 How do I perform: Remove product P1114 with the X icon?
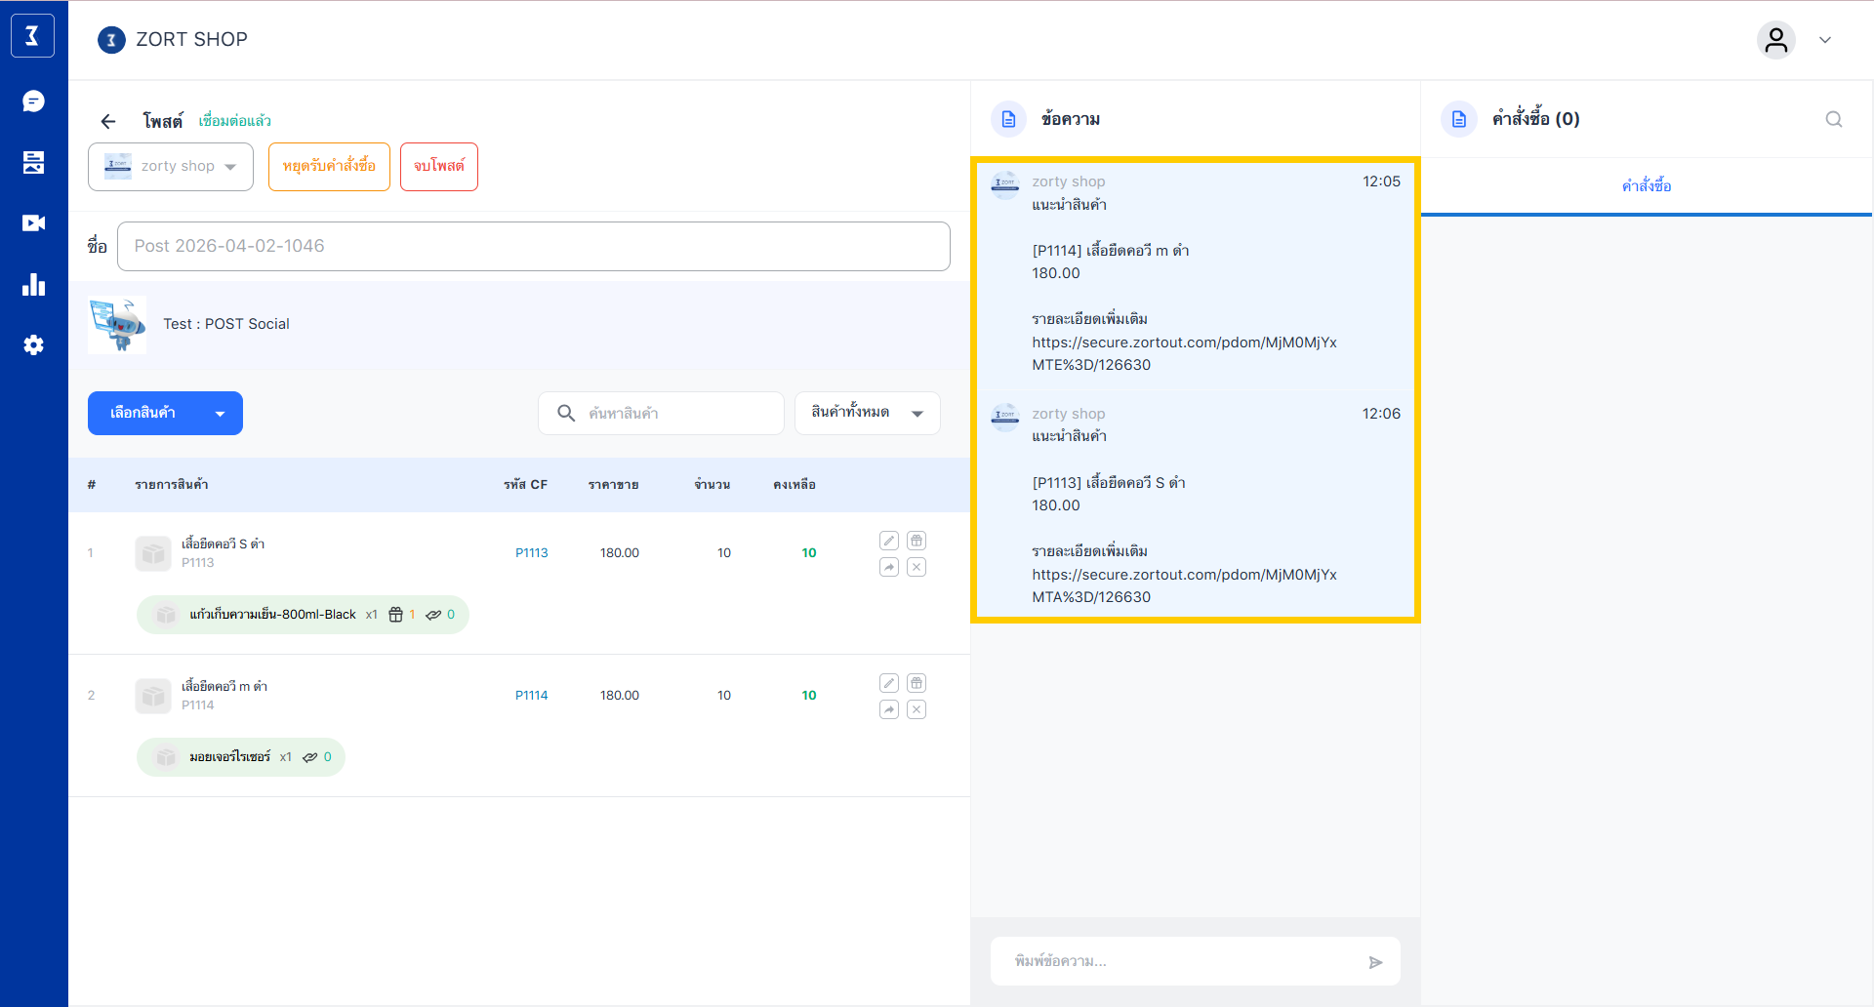[x=917, y=709]
